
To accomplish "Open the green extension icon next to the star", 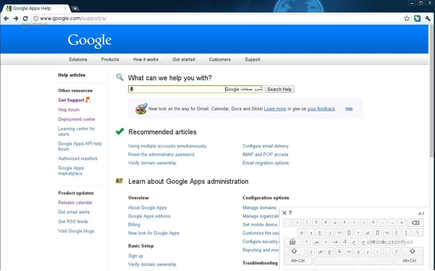I will (417, 18).
